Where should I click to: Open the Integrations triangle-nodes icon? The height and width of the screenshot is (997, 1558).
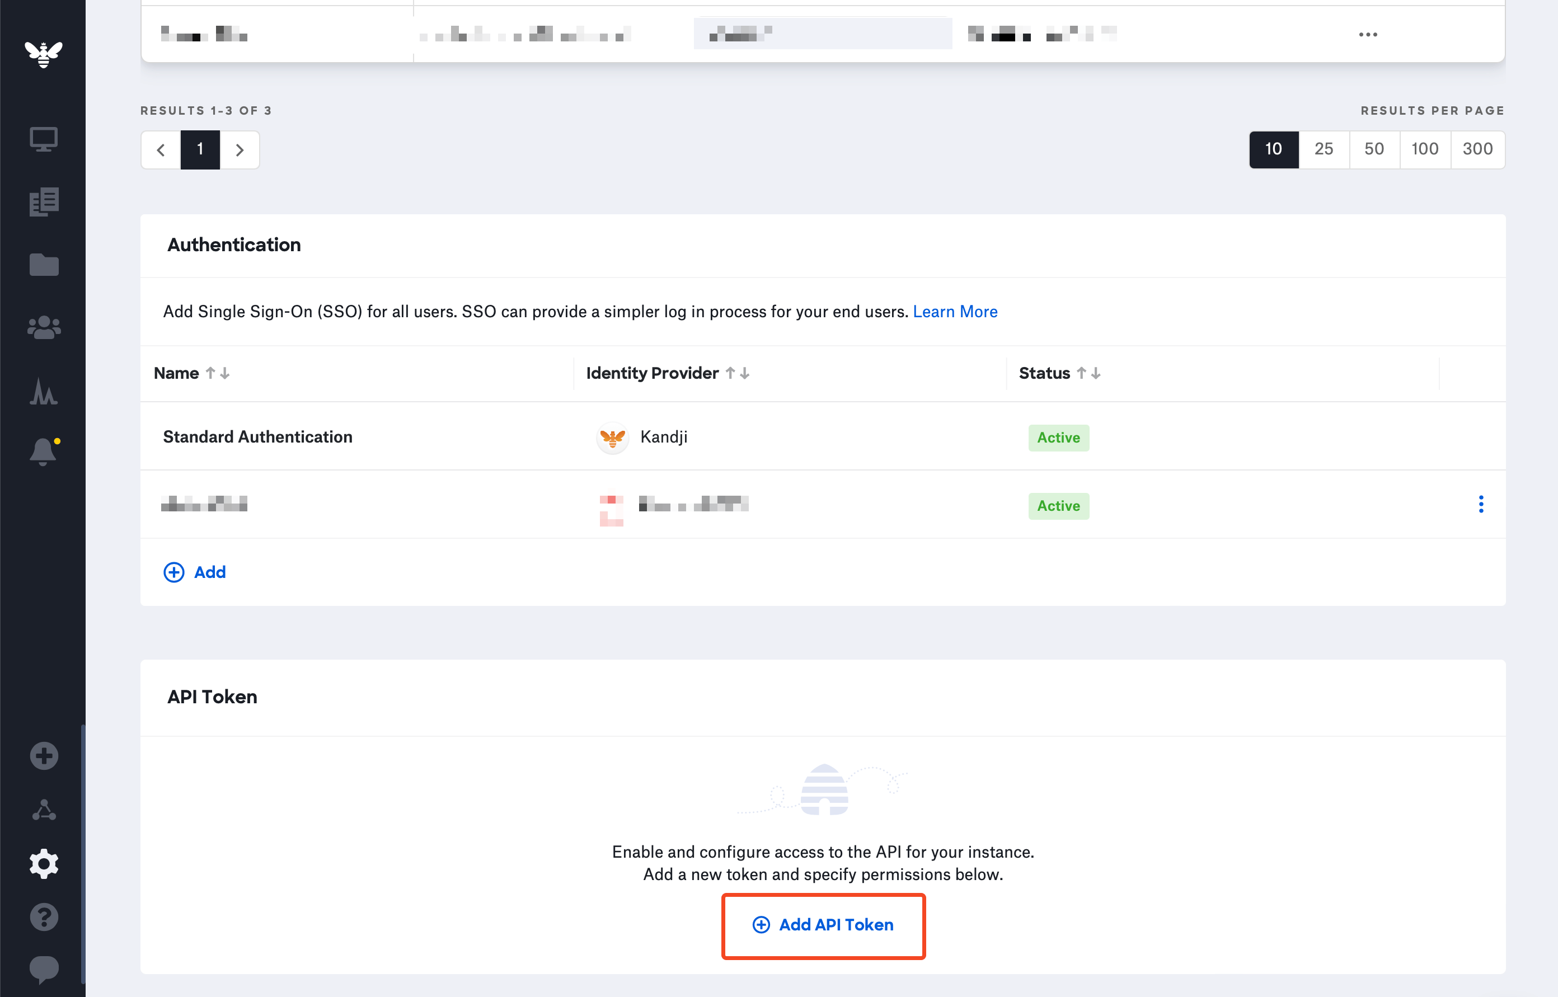pos(44,810)
